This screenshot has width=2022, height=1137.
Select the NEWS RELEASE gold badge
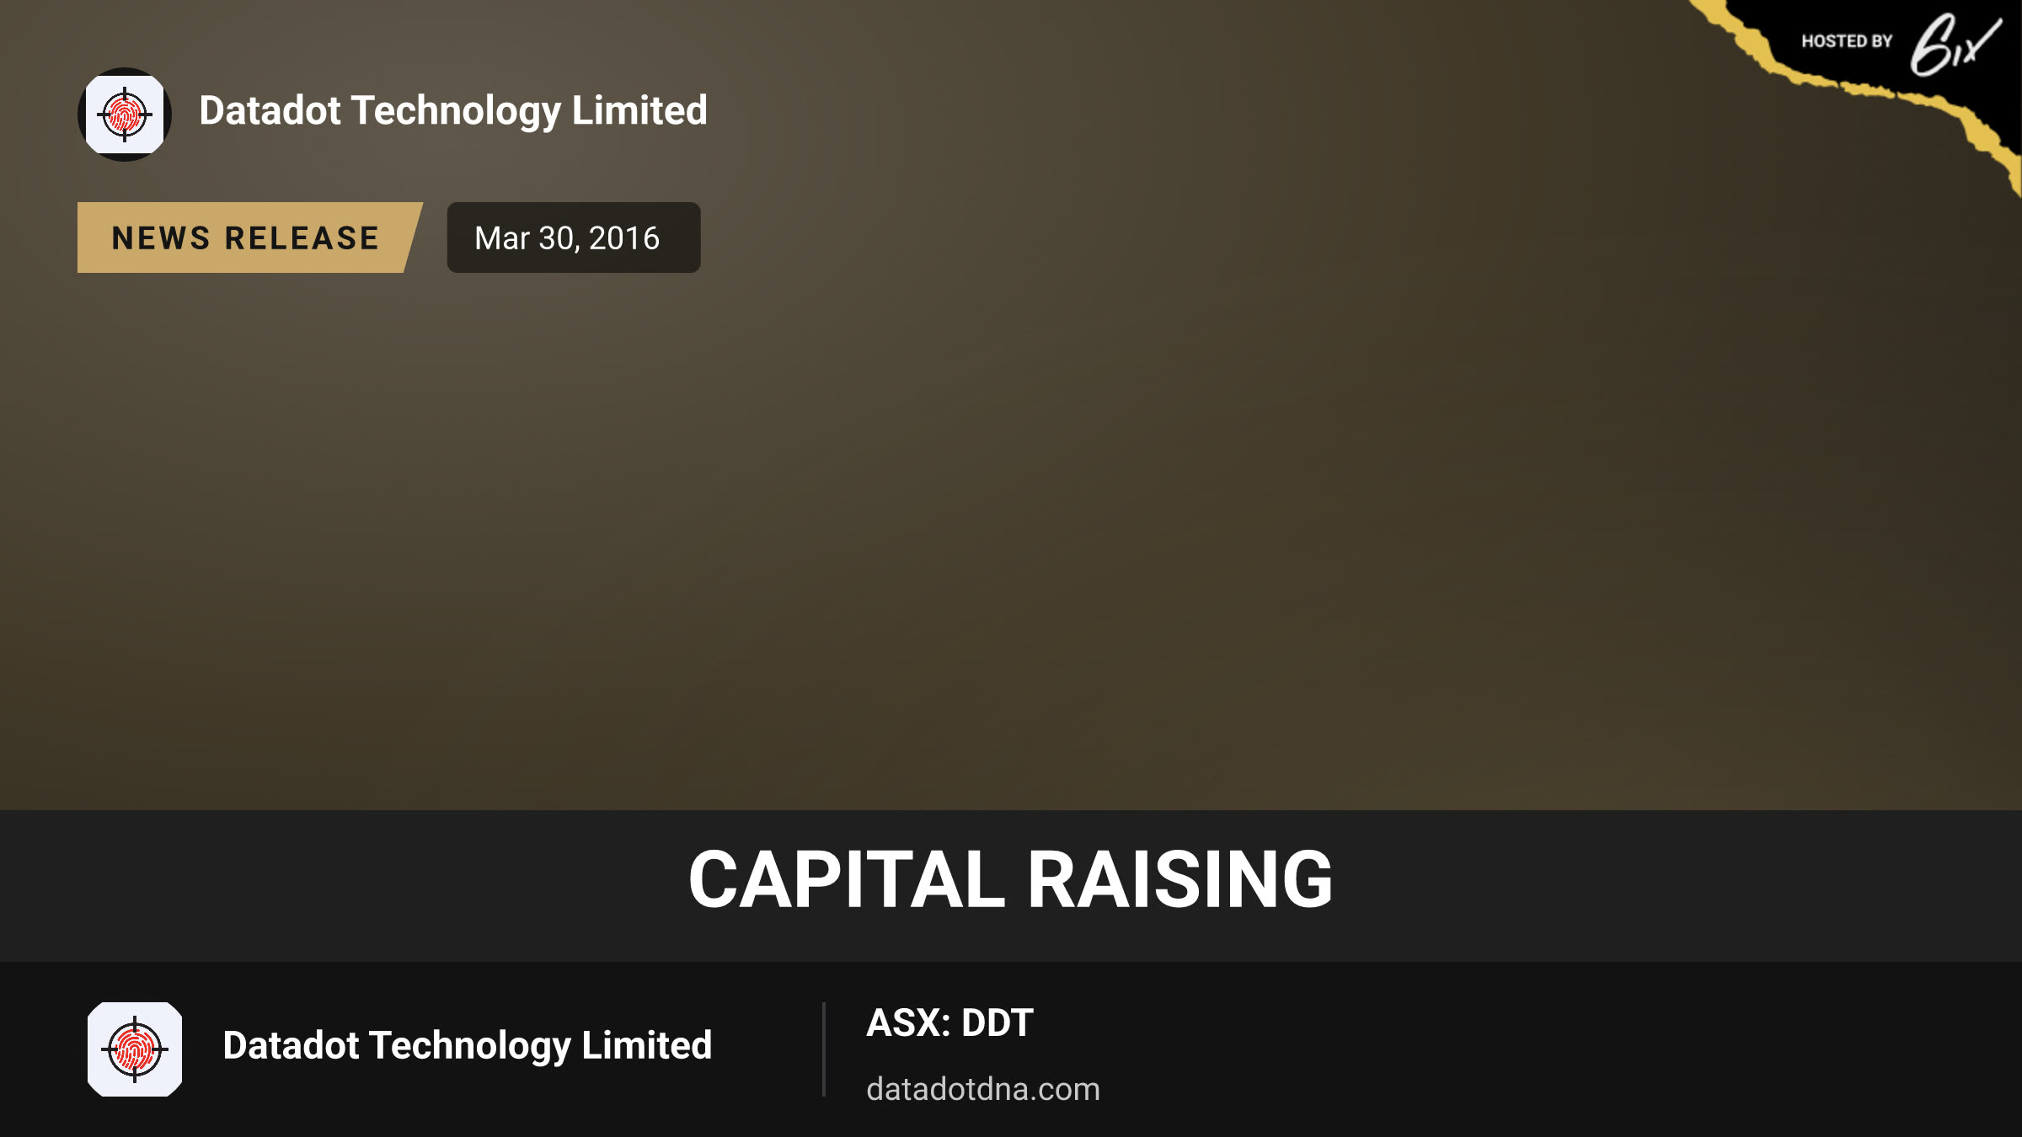[249, 238]
